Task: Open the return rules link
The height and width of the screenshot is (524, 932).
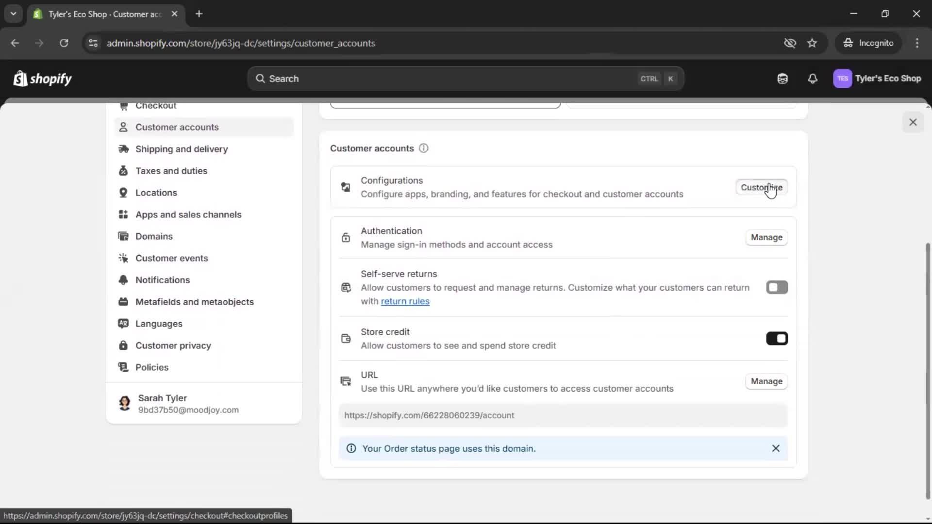Action: click(405, 301)
